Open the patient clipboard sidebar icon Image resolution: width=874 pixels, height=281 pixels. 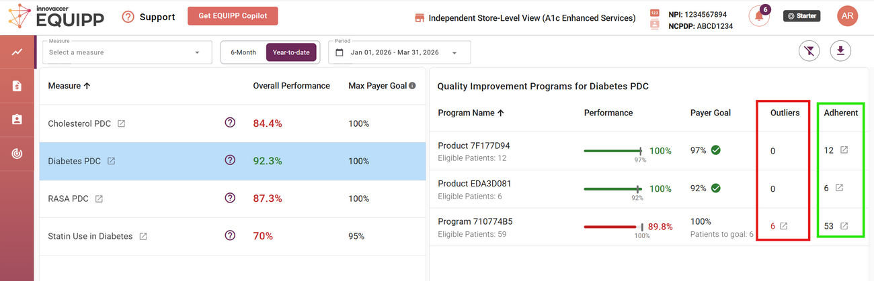pyautogui.click(x=17, y=119)
